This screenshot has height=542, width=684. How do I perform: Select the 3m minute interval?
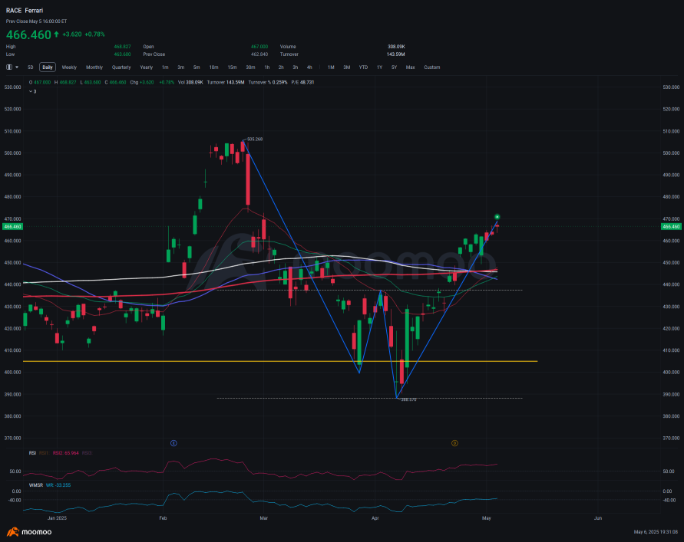pyautogui.click(x=181, y=67)
